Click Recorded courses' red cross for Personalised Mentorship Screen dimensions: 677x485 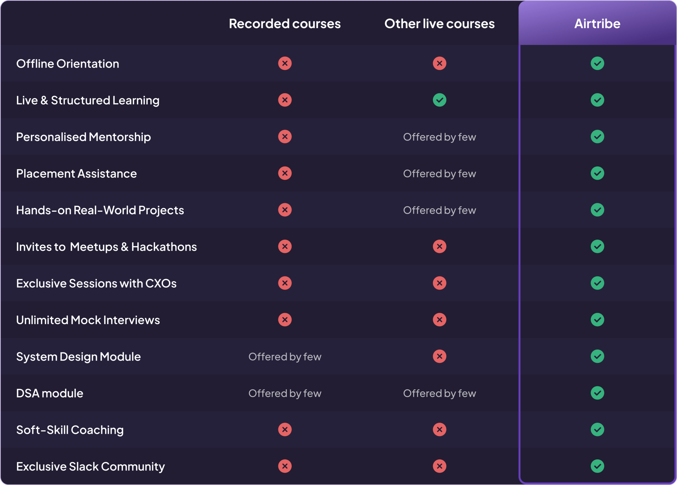point(285,137)
